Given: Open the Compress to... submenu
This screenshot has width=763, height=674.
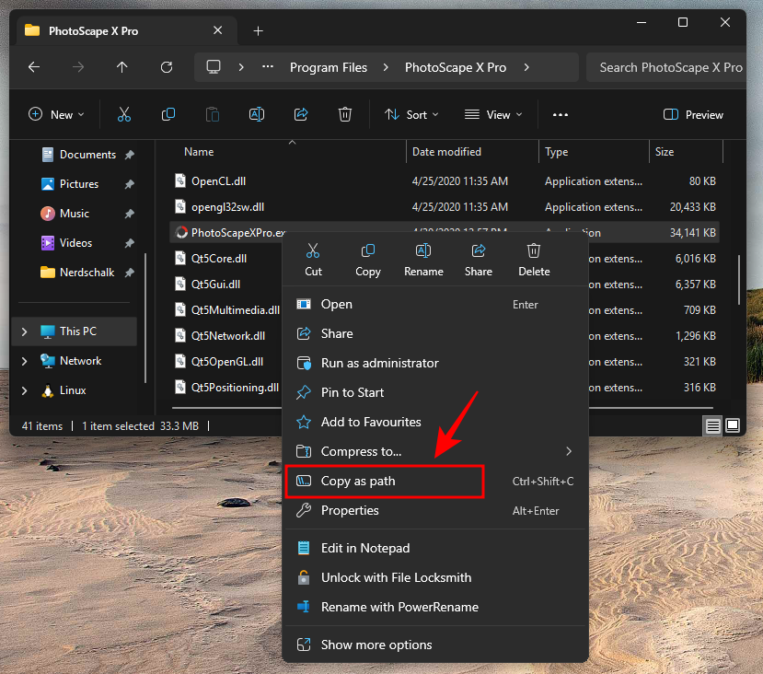Looking at the screenshot, I should [x=435, y=451].
